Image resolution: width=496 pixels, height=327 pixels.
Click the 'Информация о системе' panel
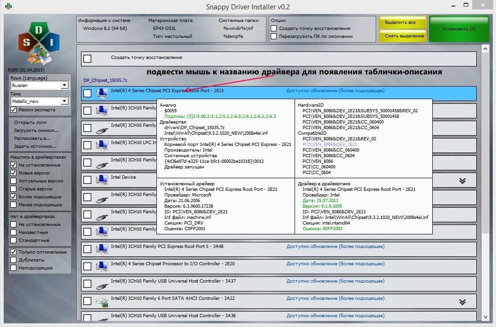tap(171, 29)
